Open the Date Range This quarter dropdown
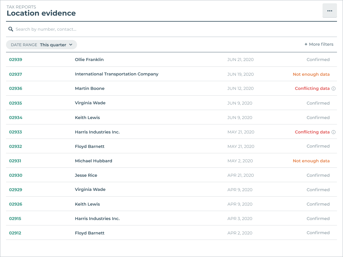343x257 pixels. pyautogui.click(x=42, y=44)
